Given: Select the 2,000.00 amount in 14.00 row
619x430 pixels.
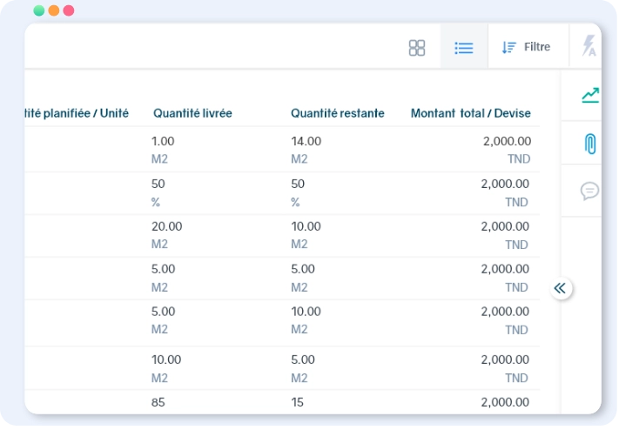Looking at the screenshot, I should [507, 141].
